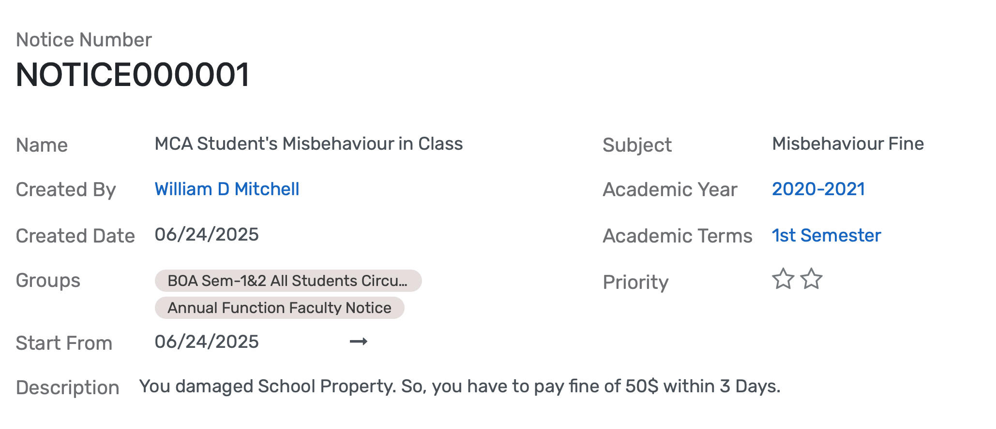Click the Description text about fine
This screenshot has width=996, height=429.
tap(459, 386)
